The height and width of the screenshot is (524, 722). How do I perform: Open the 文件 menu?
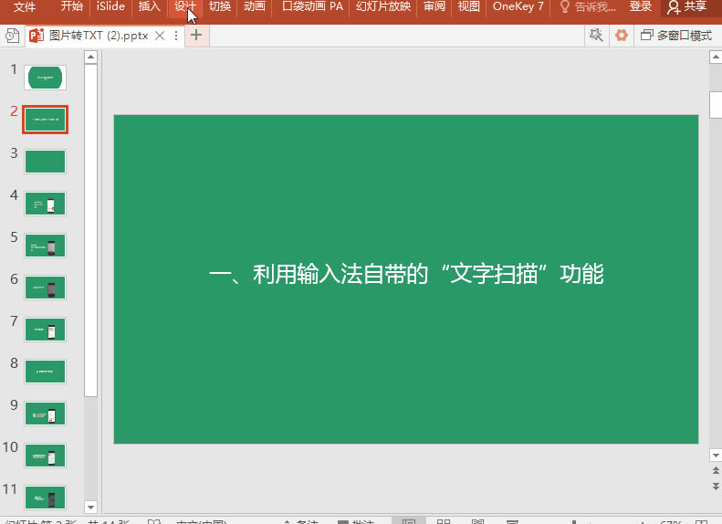[25, 7]
